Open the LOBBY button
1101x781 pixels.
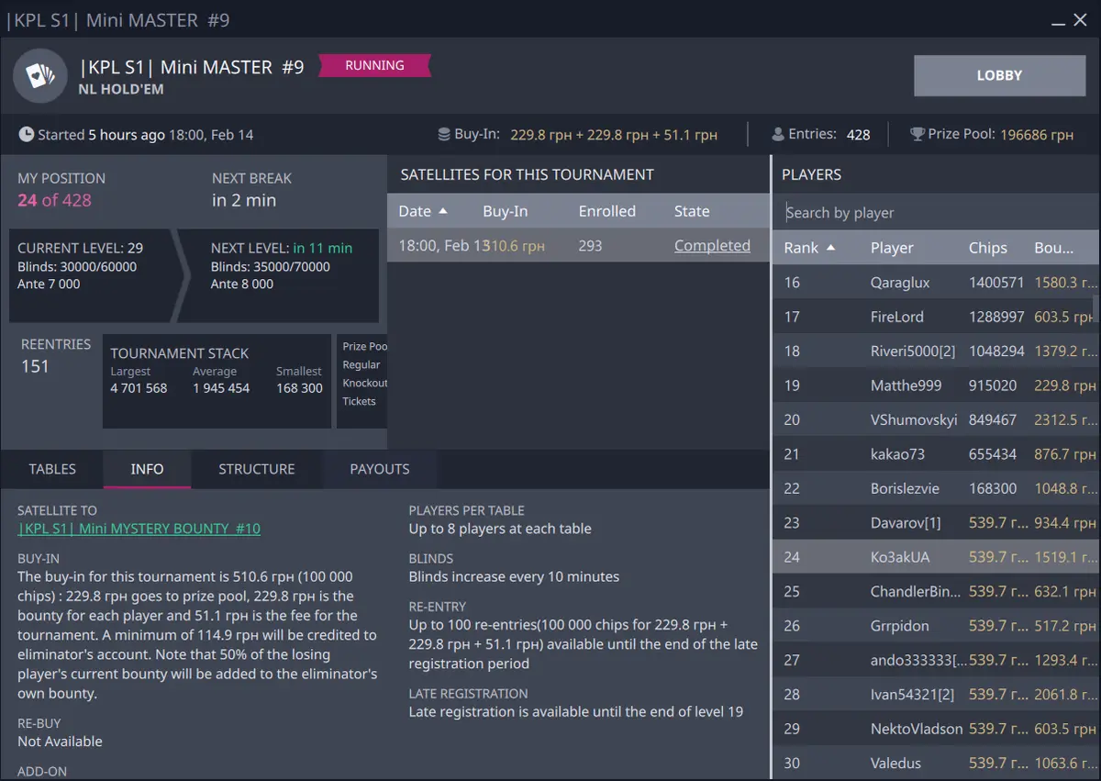pyautogui.click(x=999, y=75)
